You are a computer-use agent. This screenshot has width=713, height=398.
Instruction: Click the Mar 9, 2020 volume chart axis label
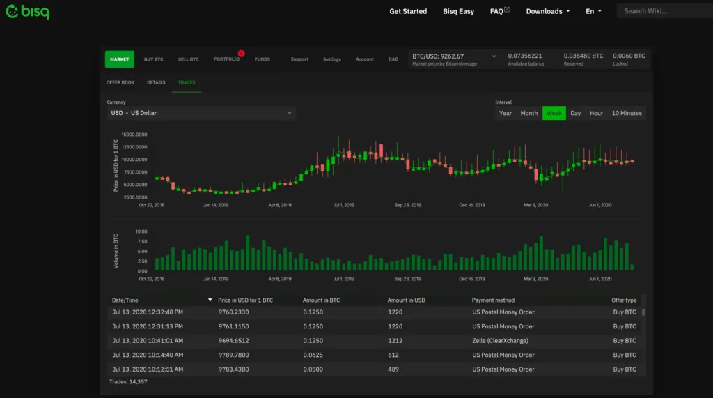535,279
